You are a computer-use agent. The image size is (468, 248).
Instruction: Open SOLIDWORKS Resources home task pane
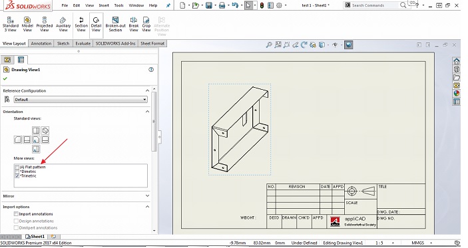click(457, 61)
